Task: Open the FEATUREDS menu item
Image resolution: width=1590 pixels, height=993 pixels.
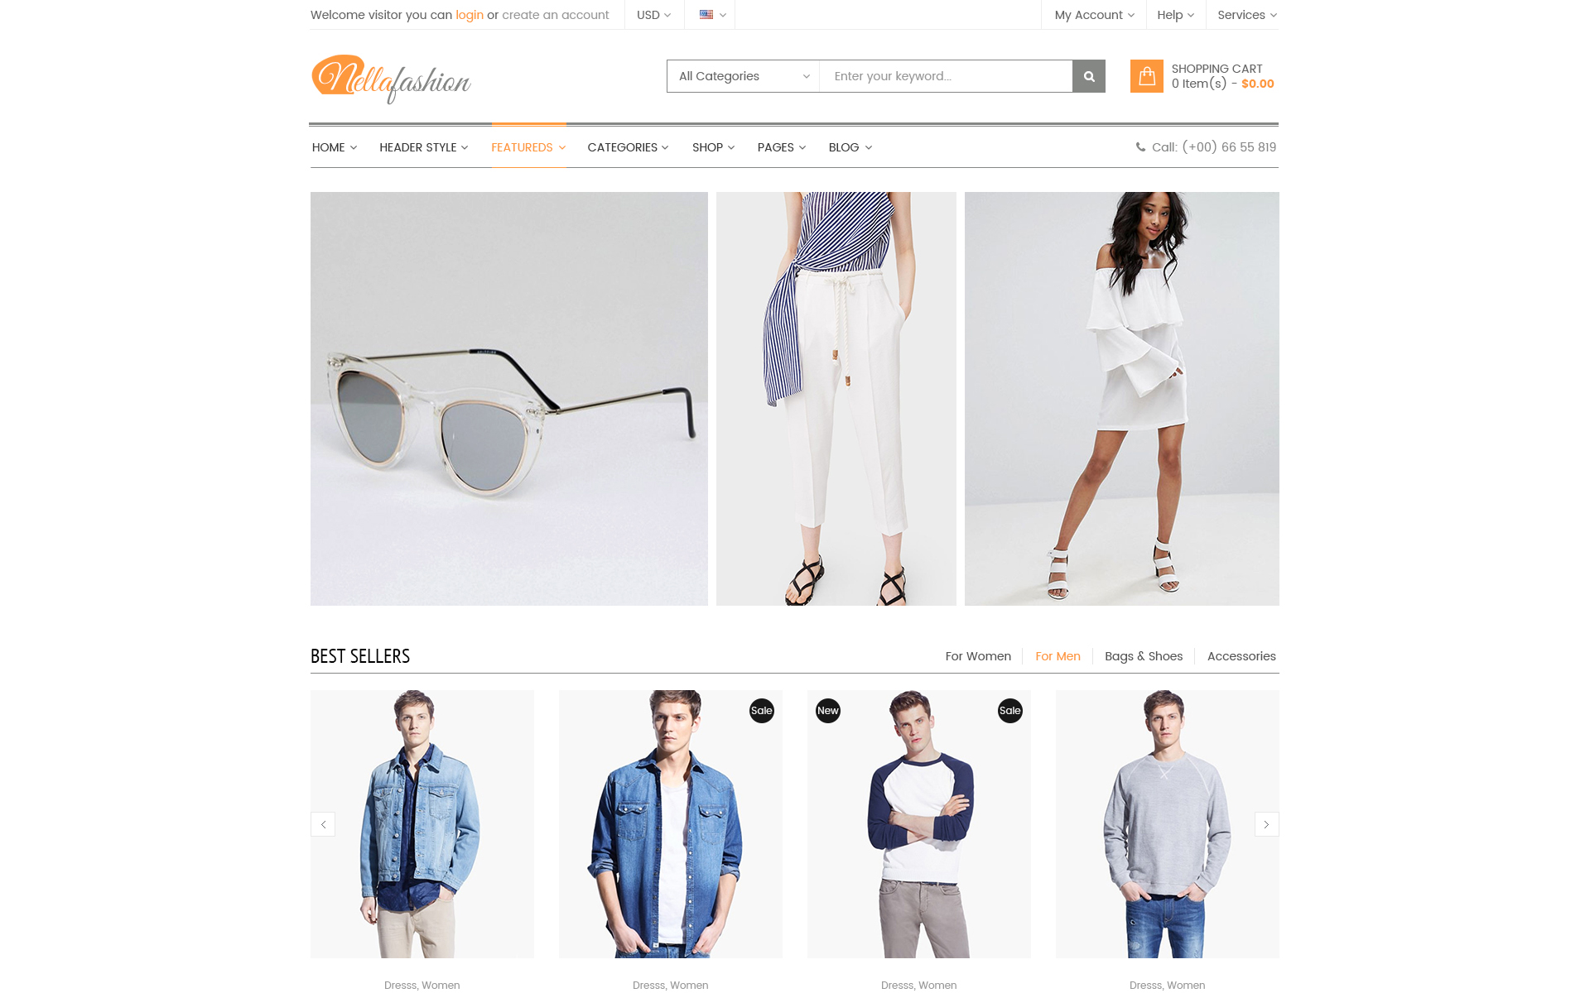Action: pos(528,147)
